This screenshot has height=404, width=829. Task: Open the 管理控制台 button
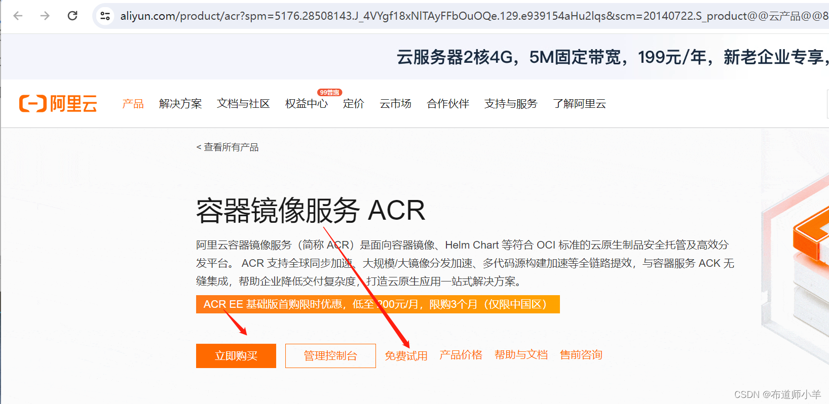330,356
